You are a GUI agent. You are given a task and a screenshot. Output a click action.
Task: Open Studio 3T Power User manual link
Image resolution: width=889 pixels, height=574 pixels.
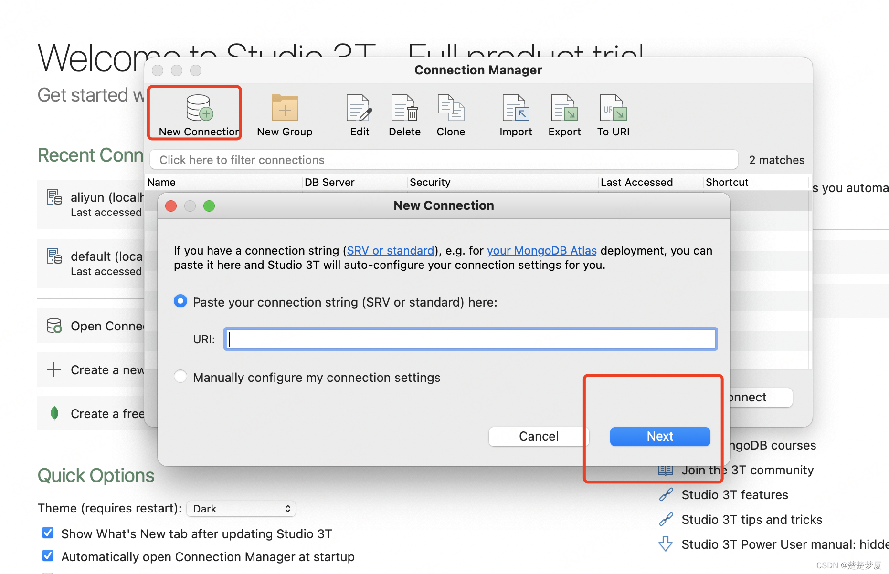tap(785, 544)
